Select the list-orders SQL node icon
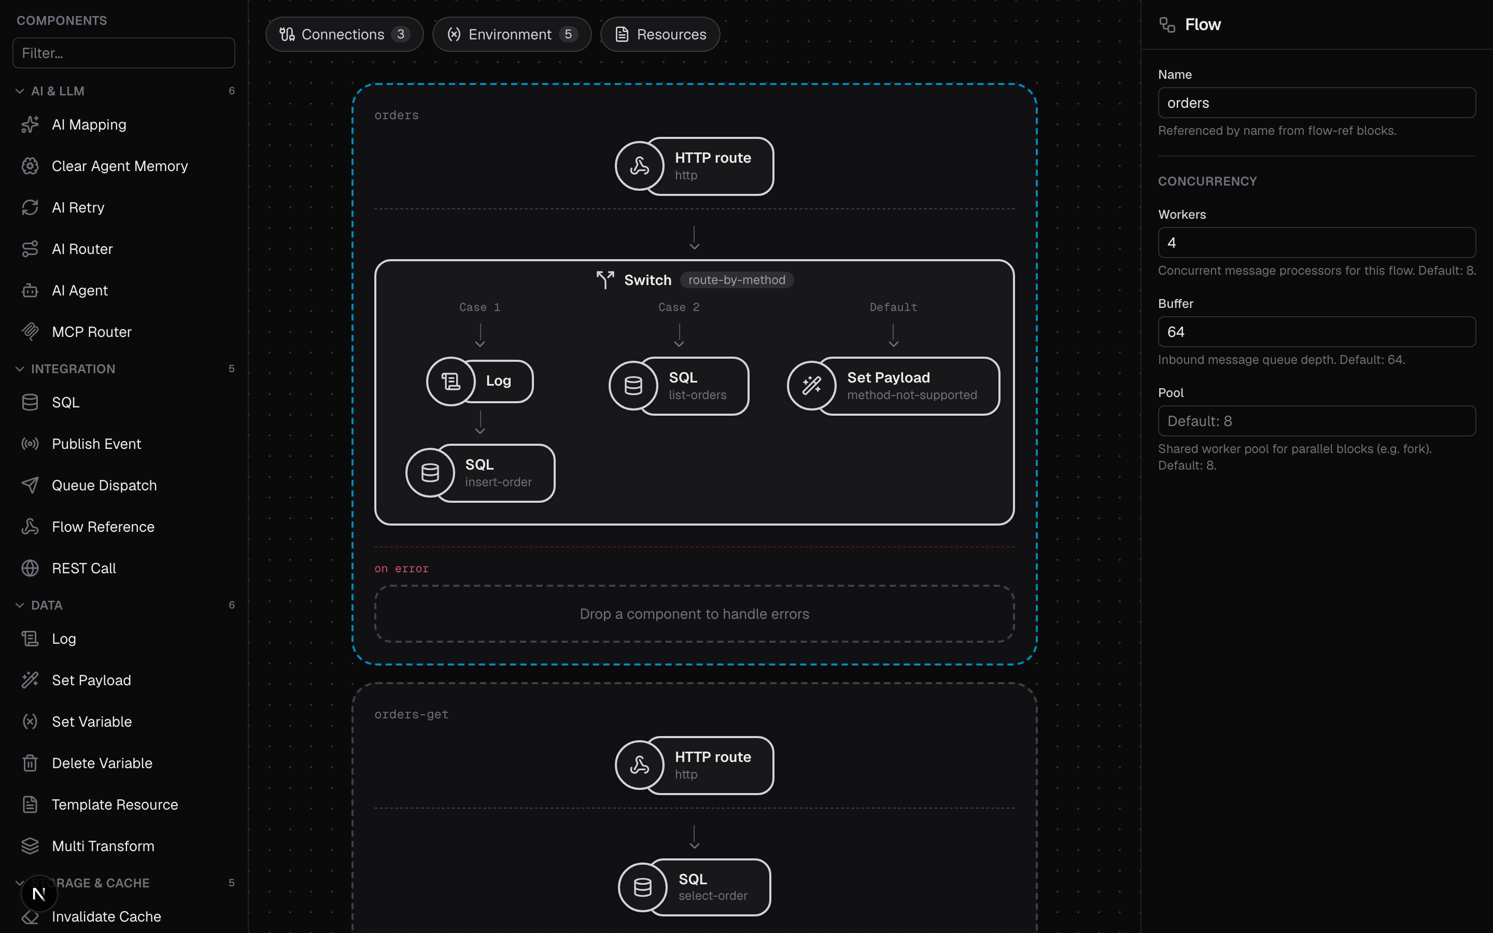This screenshot has width=1493, height=933. (633, 386)
